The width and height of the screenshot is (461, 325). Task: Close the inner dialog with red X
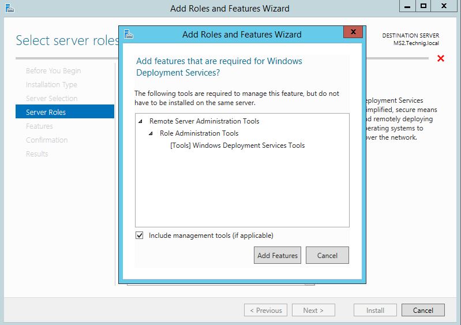(353, 32)
